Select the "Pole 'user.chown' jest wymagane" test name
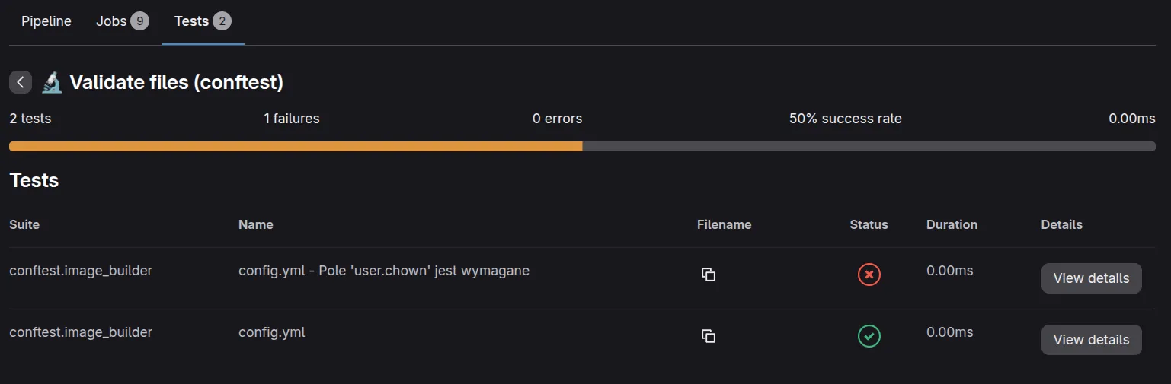Viewport: 1171px width, 384px height. tap(384, 271)
